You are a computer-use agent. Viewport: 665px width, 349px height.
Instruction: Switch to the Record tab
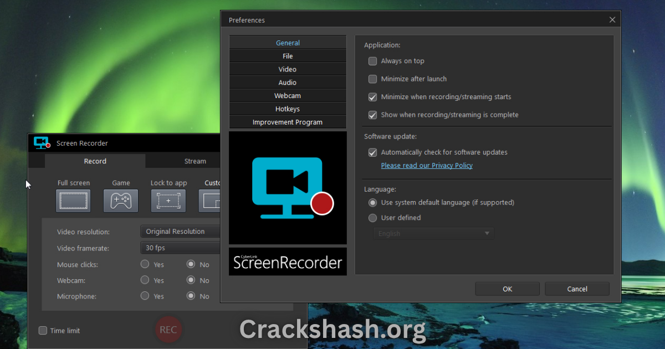point(95,161)
